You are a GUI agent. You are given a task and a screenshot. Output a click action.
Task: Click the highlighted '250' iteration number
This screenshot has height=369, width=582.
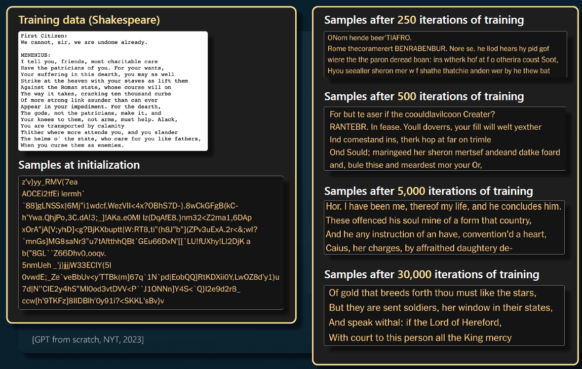[x=407, y=20]
